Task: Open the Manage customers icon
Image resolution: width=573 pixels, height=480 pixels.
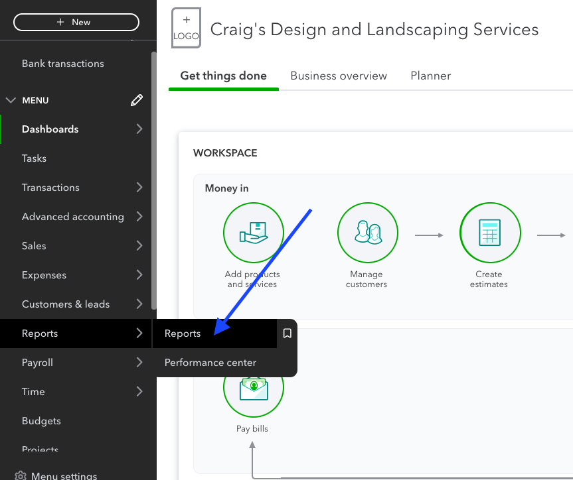Action: coord(367,233)
